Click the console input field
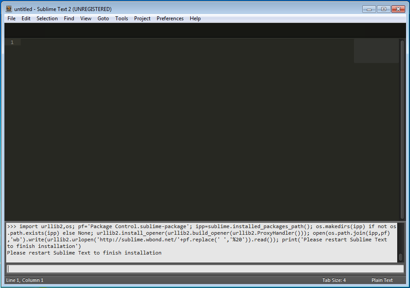Screen dimensions: 410x288 (205, 269)
